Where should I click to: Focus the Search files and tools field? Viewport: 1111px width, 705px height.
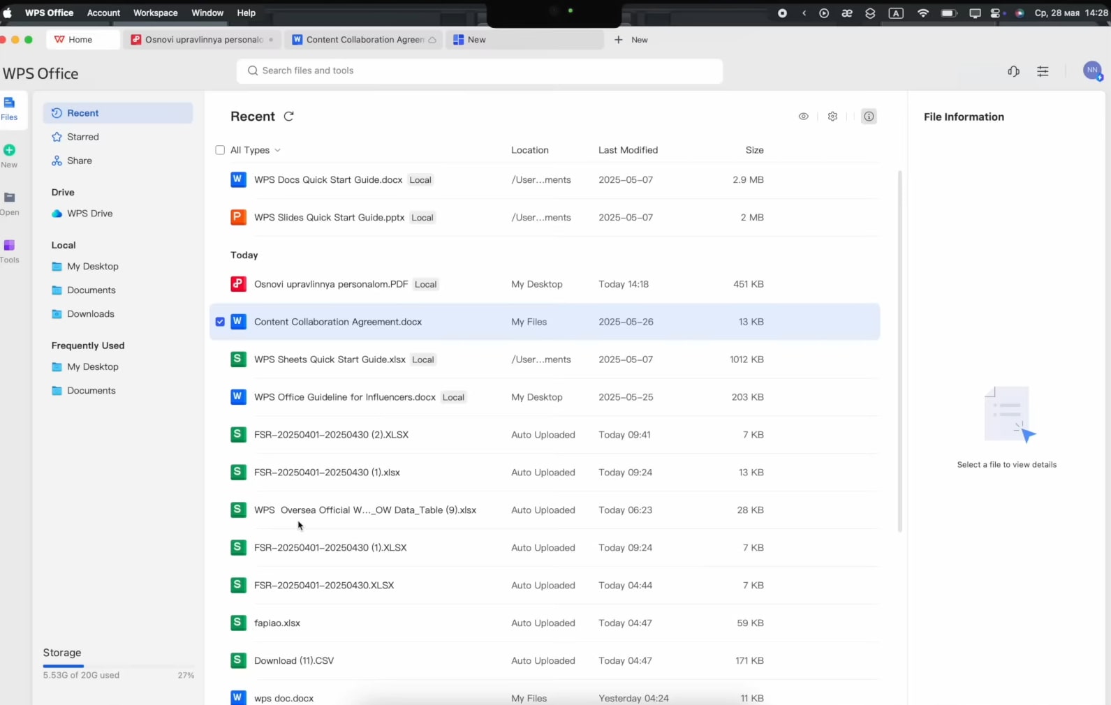480,70
